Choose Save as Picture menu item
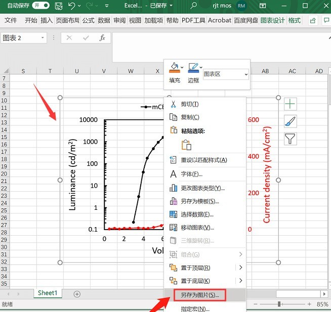 coord(199,295)
